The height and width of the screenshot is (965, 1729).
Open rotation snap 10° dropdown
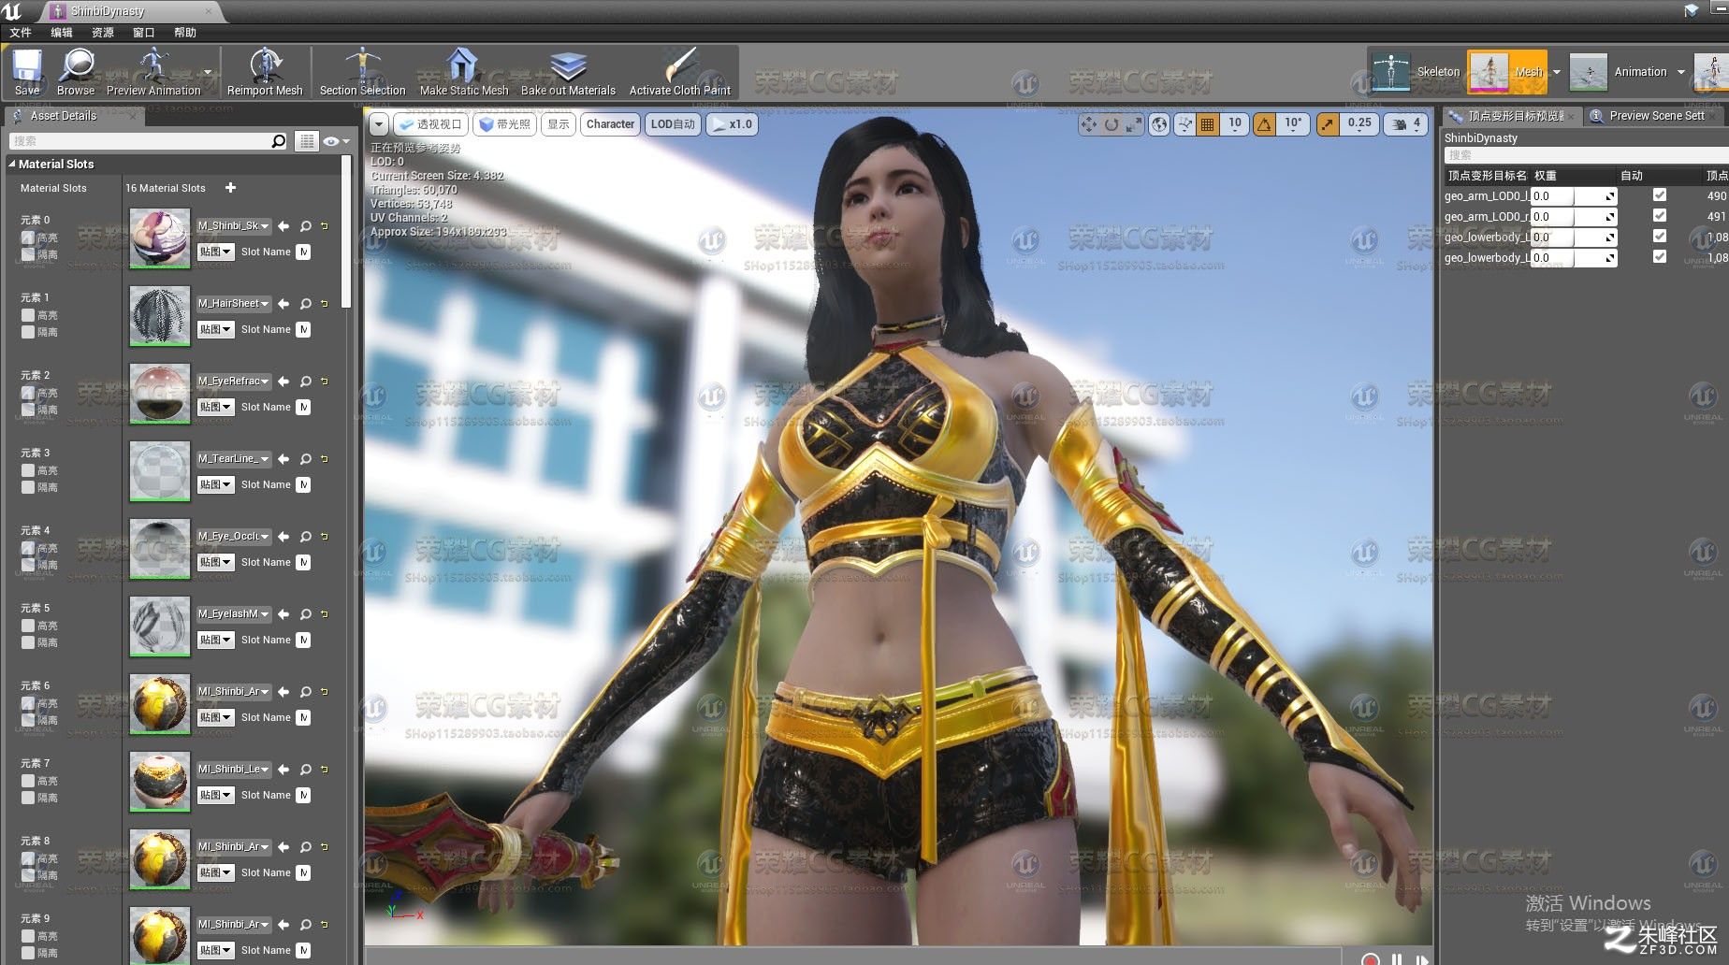coord(1292,123)
